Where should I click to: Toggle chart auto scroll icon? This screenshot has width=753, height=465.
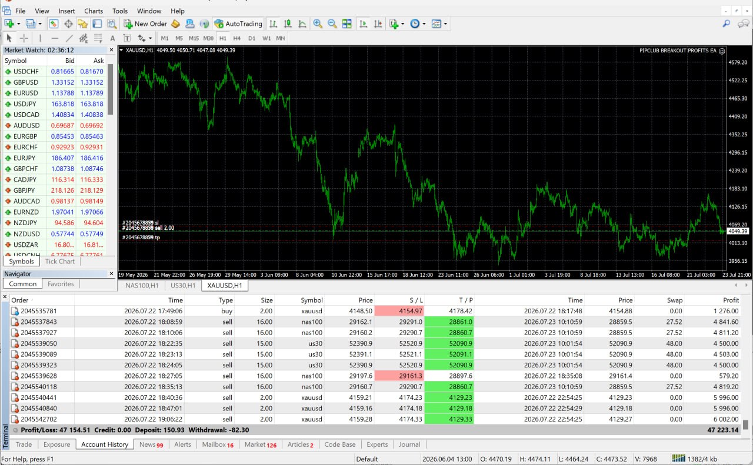[363, 24]
